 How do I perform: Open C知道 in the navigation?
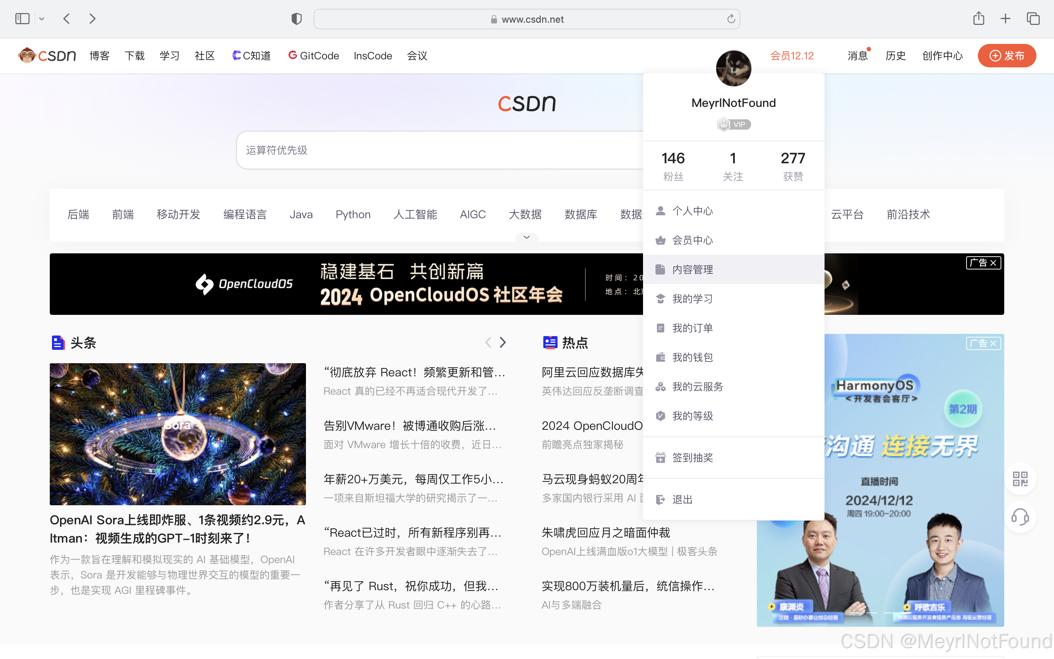251,56
